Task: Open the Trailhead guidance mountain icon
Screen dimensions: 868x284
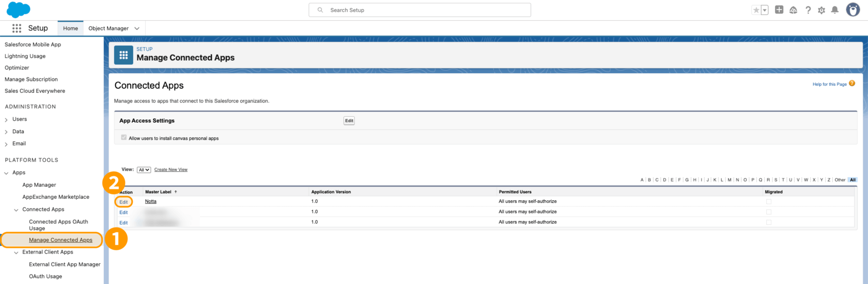Action: [x=793, y=10]
